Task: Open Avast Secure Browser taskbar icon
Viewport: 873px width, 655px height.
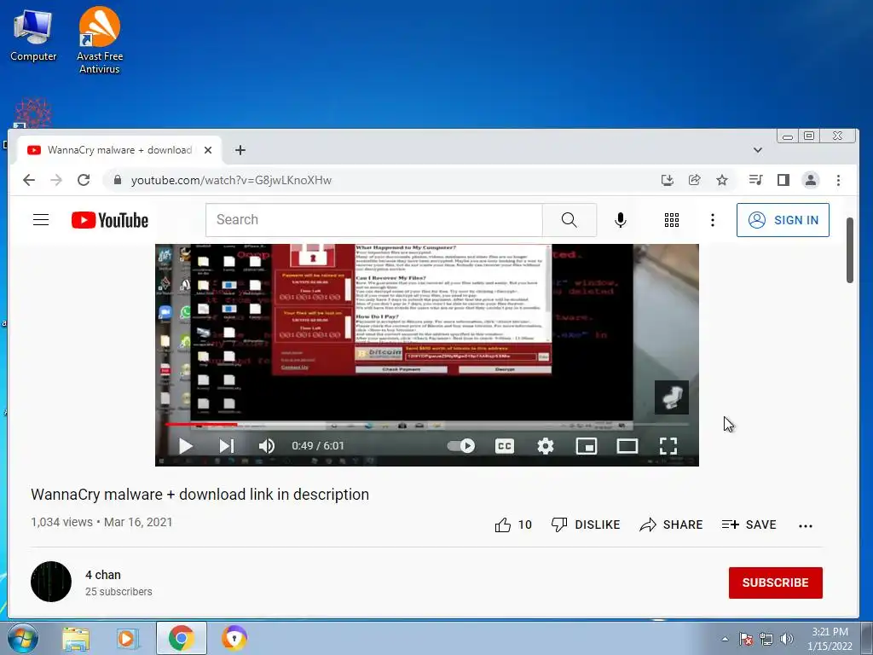Action: pyautogui.click(x=234, y=638)
